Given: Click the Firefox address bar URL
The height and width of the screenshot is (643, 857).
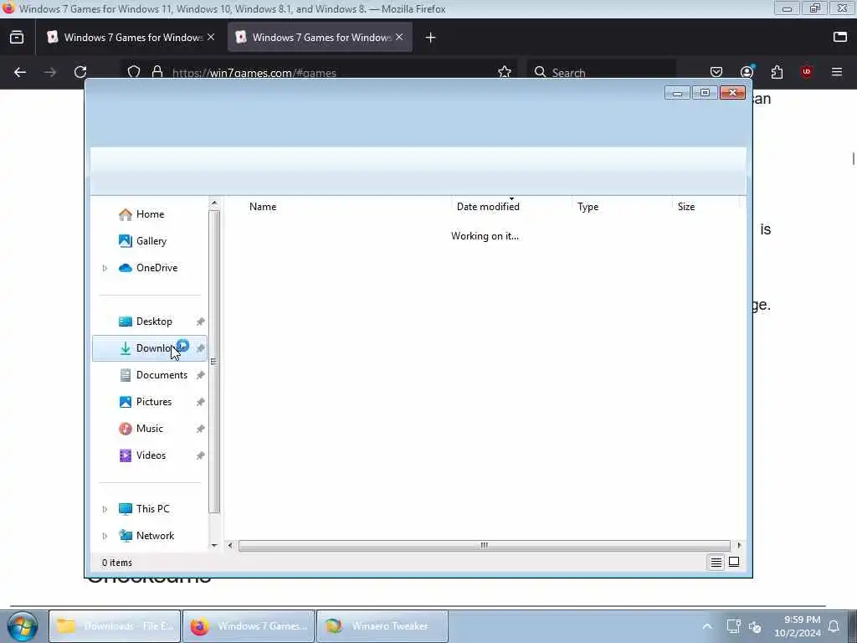Looking at the screenshot, I should [254, 73].
